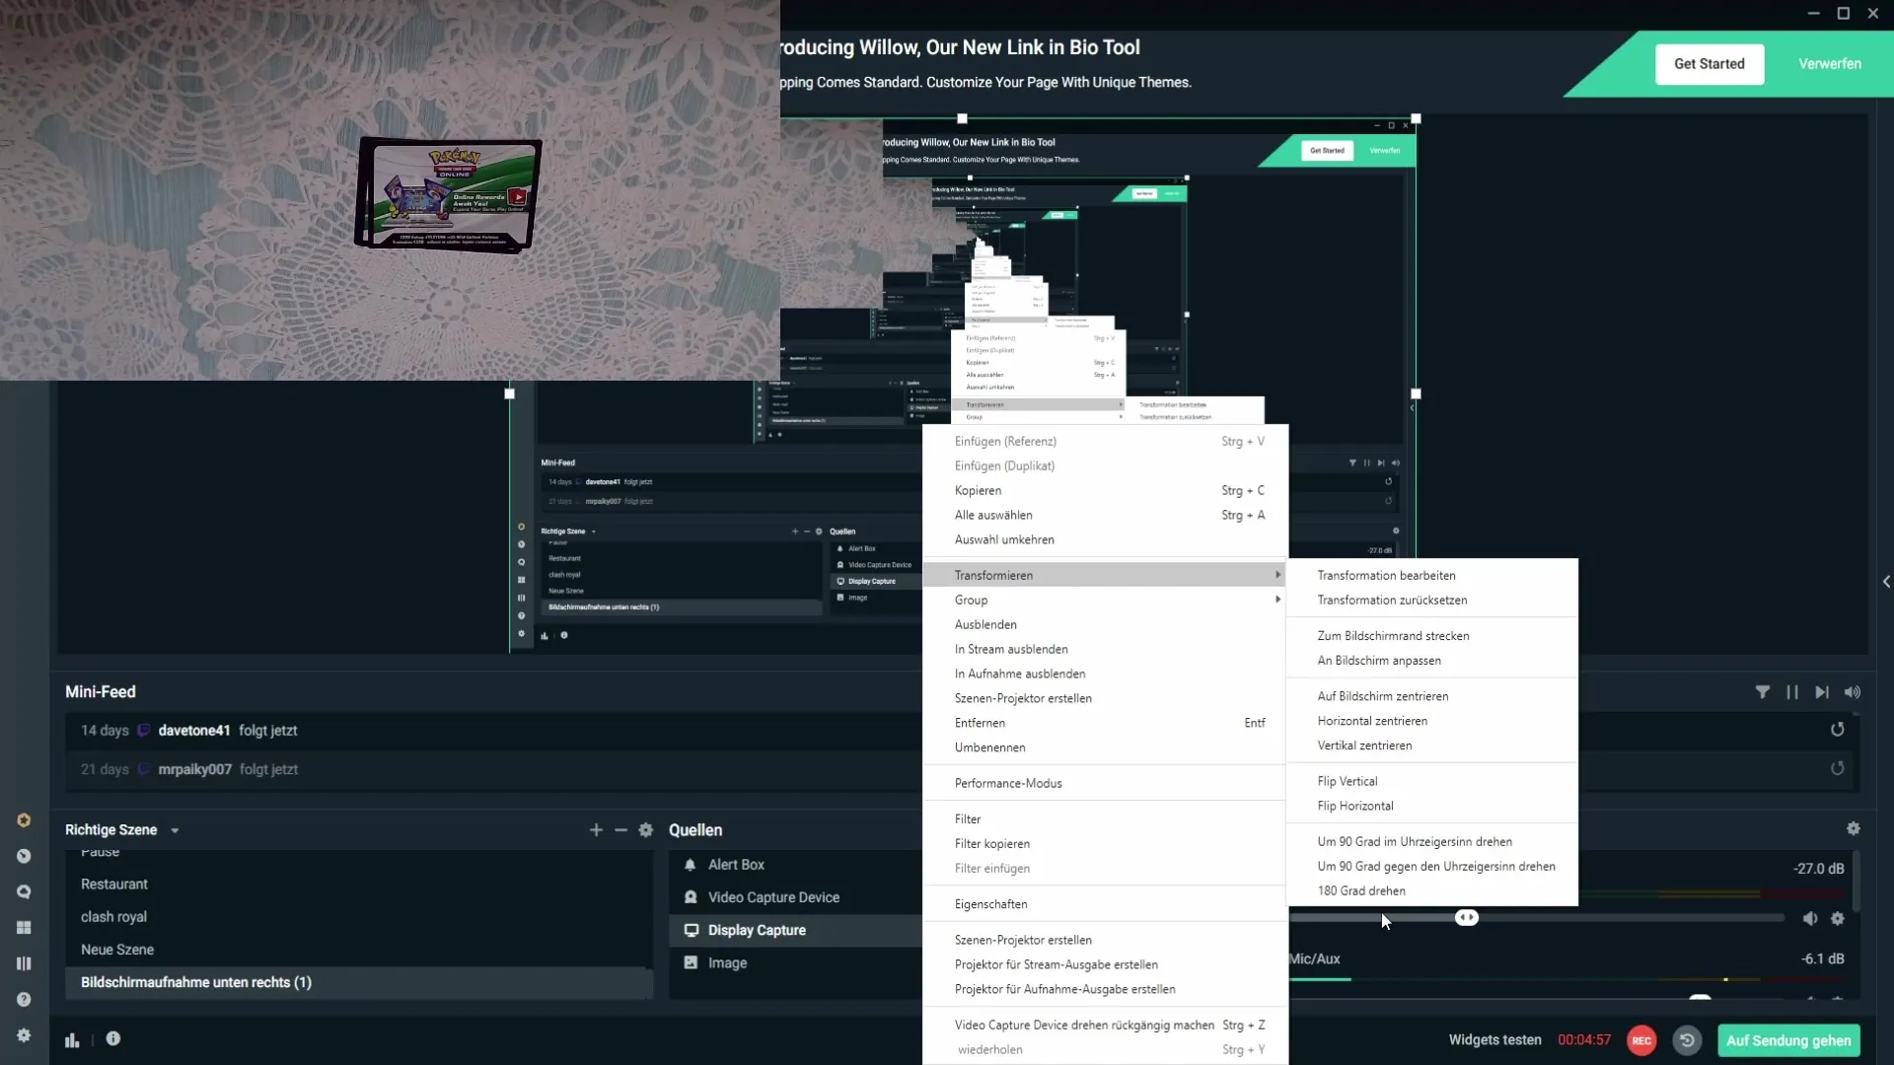Click the Widgets testen button
The image size is (1894, 1065).
click(1493, 1039)
